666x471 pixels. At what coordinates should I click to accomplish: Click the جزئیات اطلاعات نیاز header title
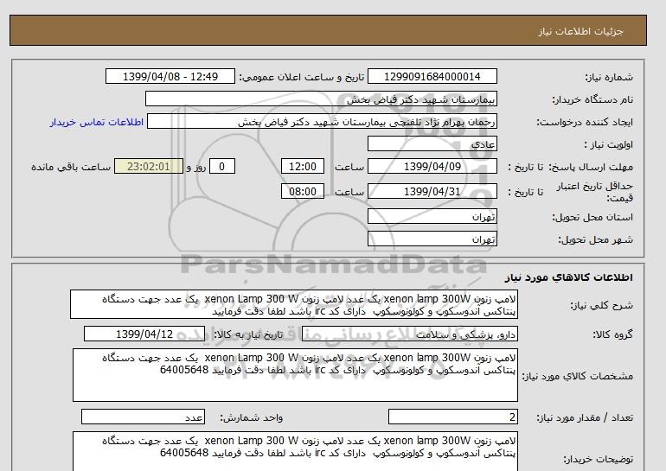(580, 31)
